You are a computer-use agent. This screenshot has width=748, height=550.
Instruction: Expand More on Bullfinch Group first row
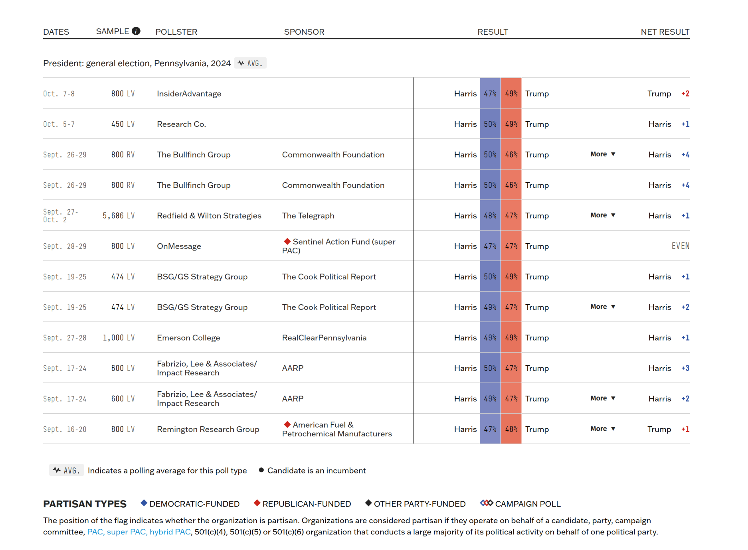click(603, 154)
